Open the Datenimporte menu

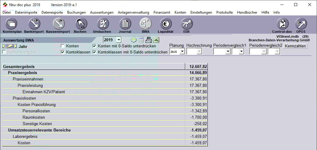26,12
